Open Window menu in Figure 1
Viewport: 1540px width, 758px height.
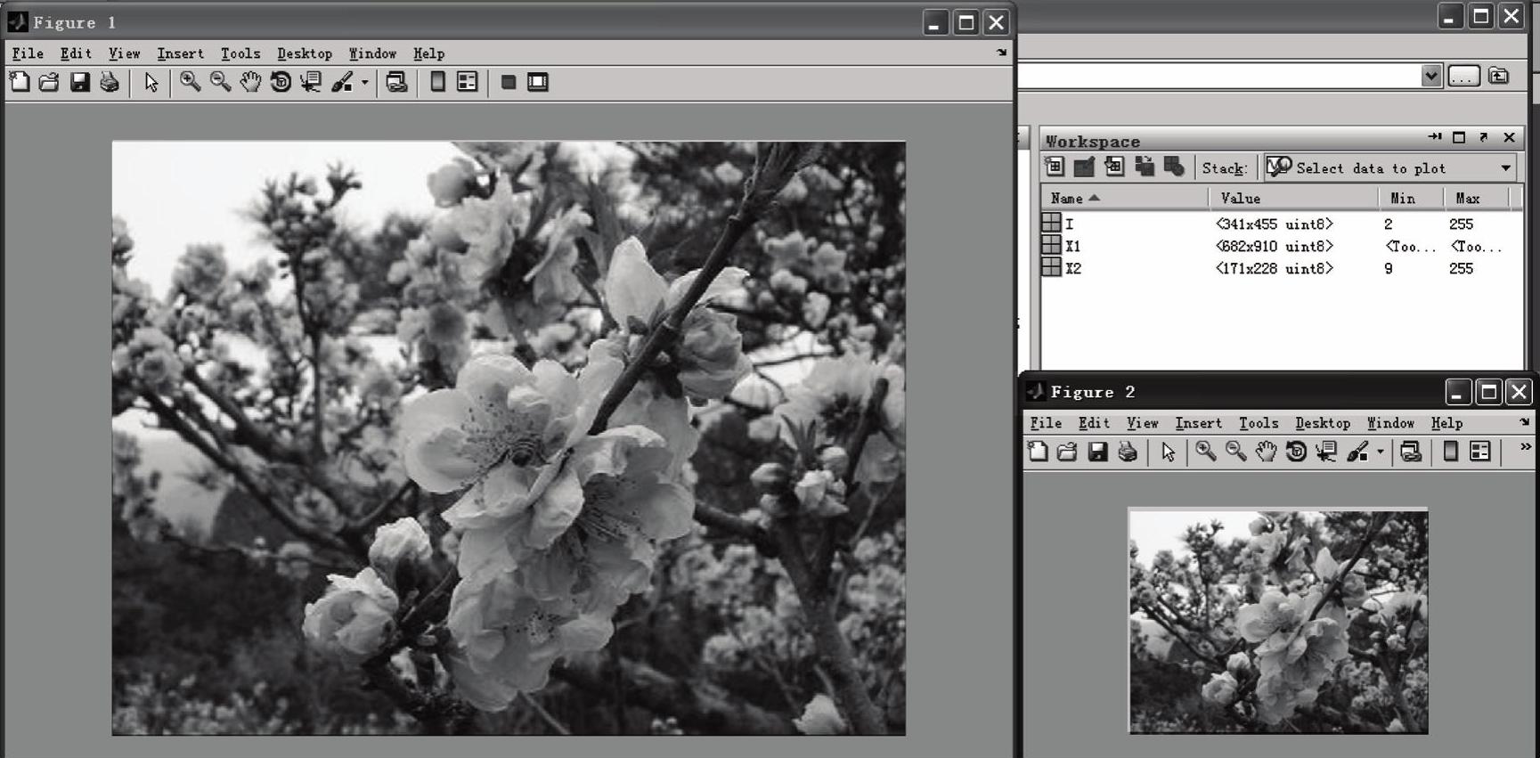click(x=372, y=53)
